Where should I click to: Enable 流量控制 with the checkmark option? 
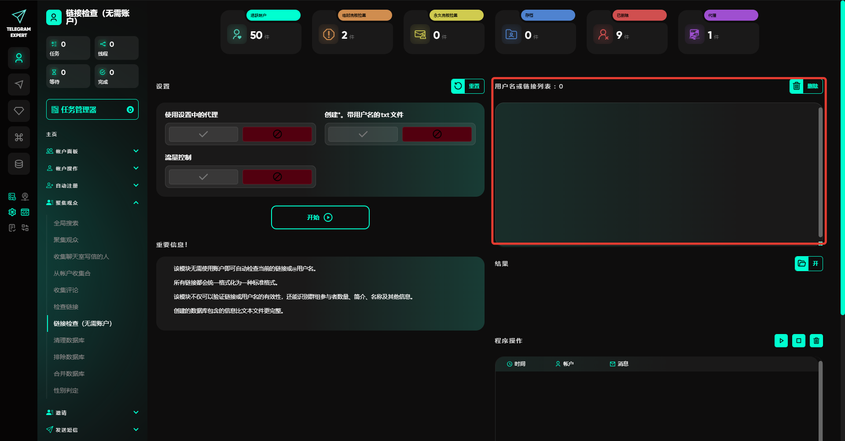(x=203, y=177)
